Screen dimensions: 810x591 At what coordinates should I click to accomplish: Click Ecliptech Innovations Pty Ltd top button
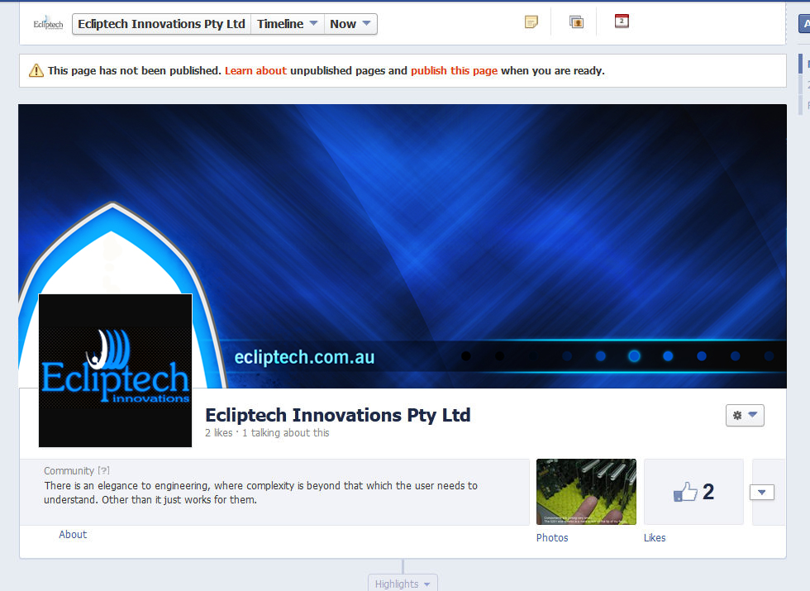coord(162,24)
